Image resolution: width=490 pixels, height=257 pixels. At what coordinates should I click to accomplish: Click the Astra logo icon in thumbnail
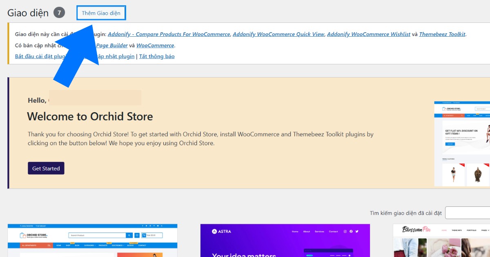(x=214, y=231)
